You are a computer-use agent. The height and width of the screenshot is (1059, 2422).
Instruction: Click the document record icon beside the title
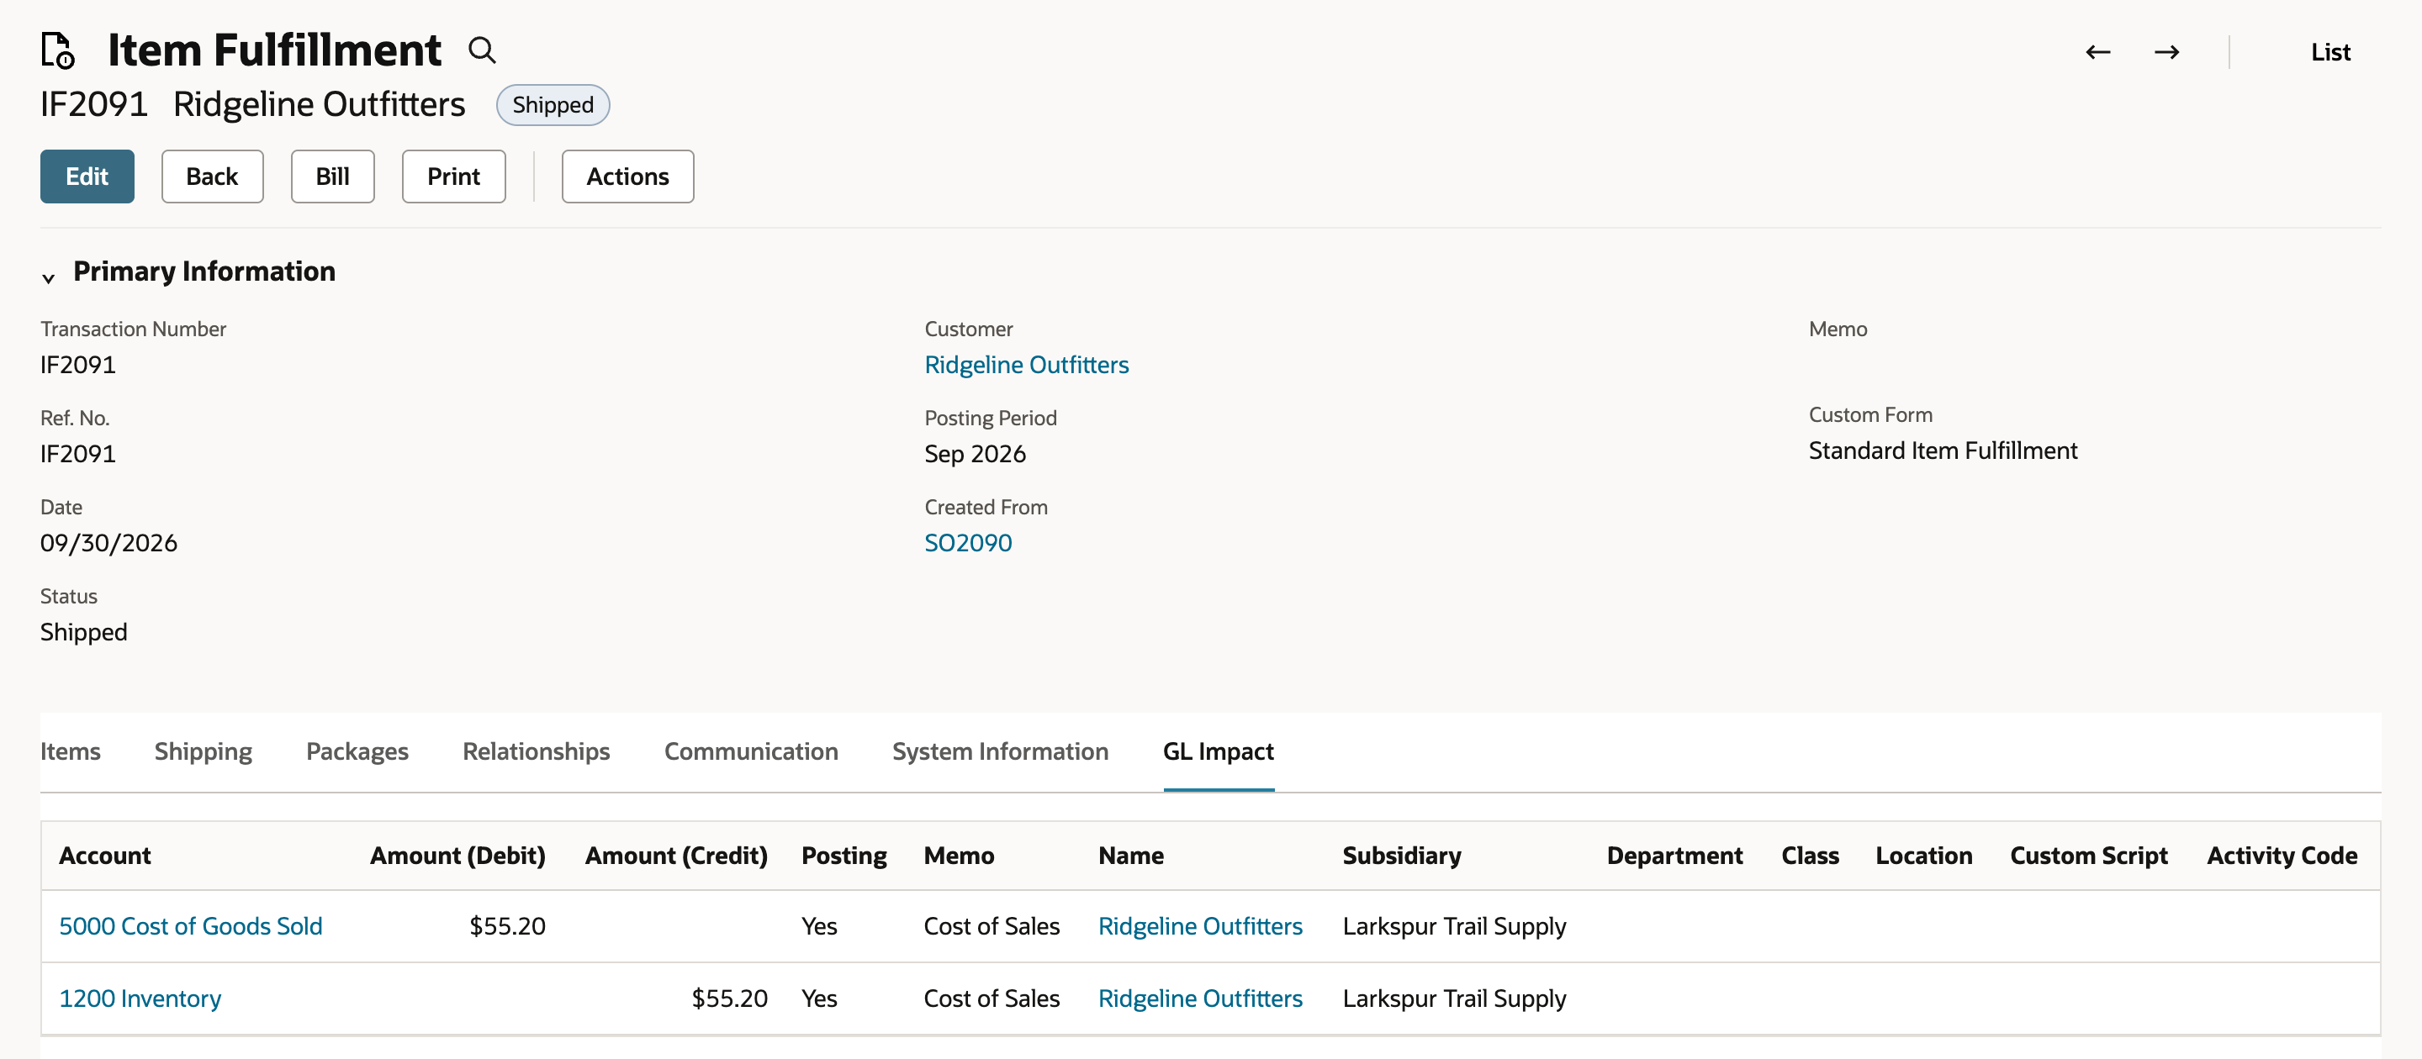[58, 50]
